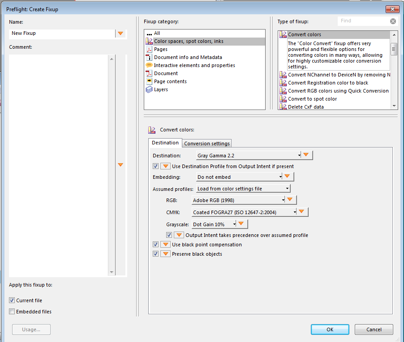Screen dimensions: 404x342
Task: Uncheck Current file checkbox
Action: [x=12, y=300]
